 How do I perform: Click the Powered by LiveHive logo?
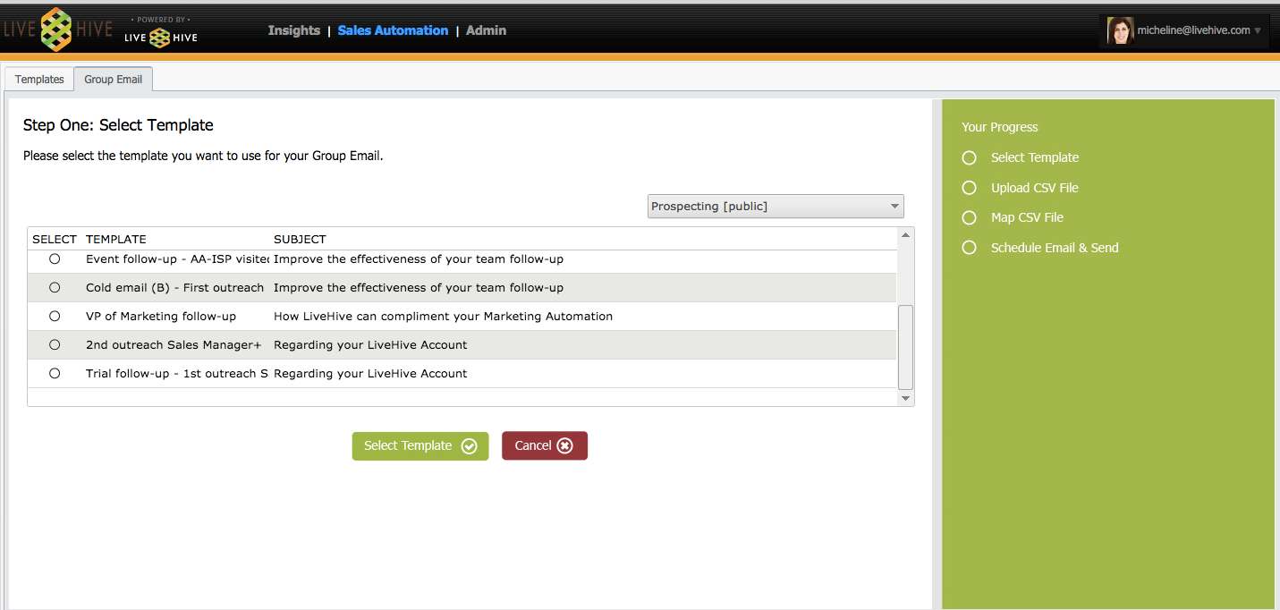point(161,33)
